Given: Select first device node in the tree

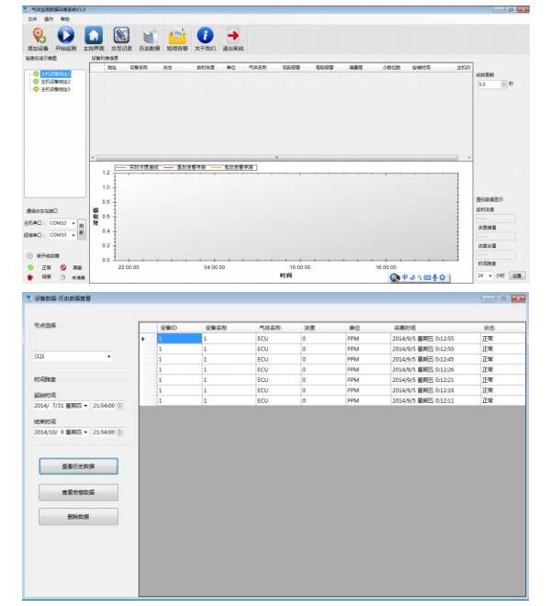Looking at the screenshot, I should point(54,73).
